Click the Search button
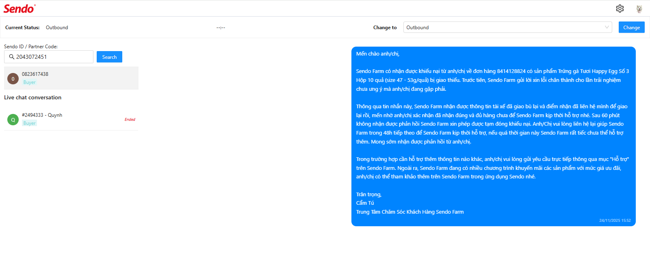The height and width of the screenshot is (253, 650). tap(109, 57)
